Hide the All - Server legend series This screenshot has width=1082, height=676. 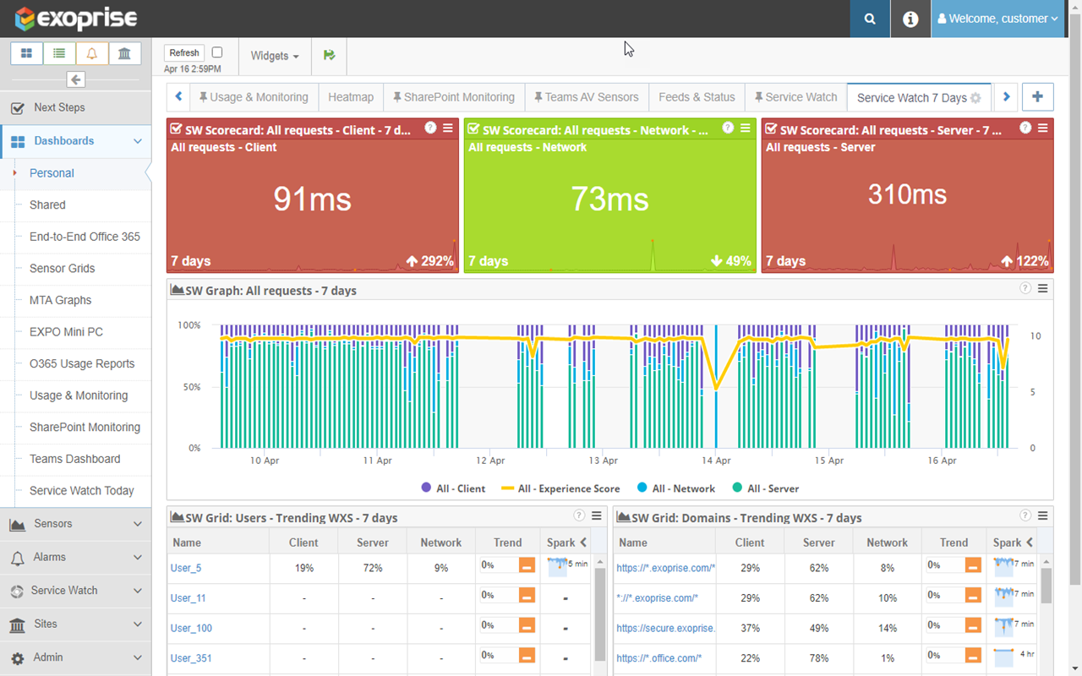(765, 488)
